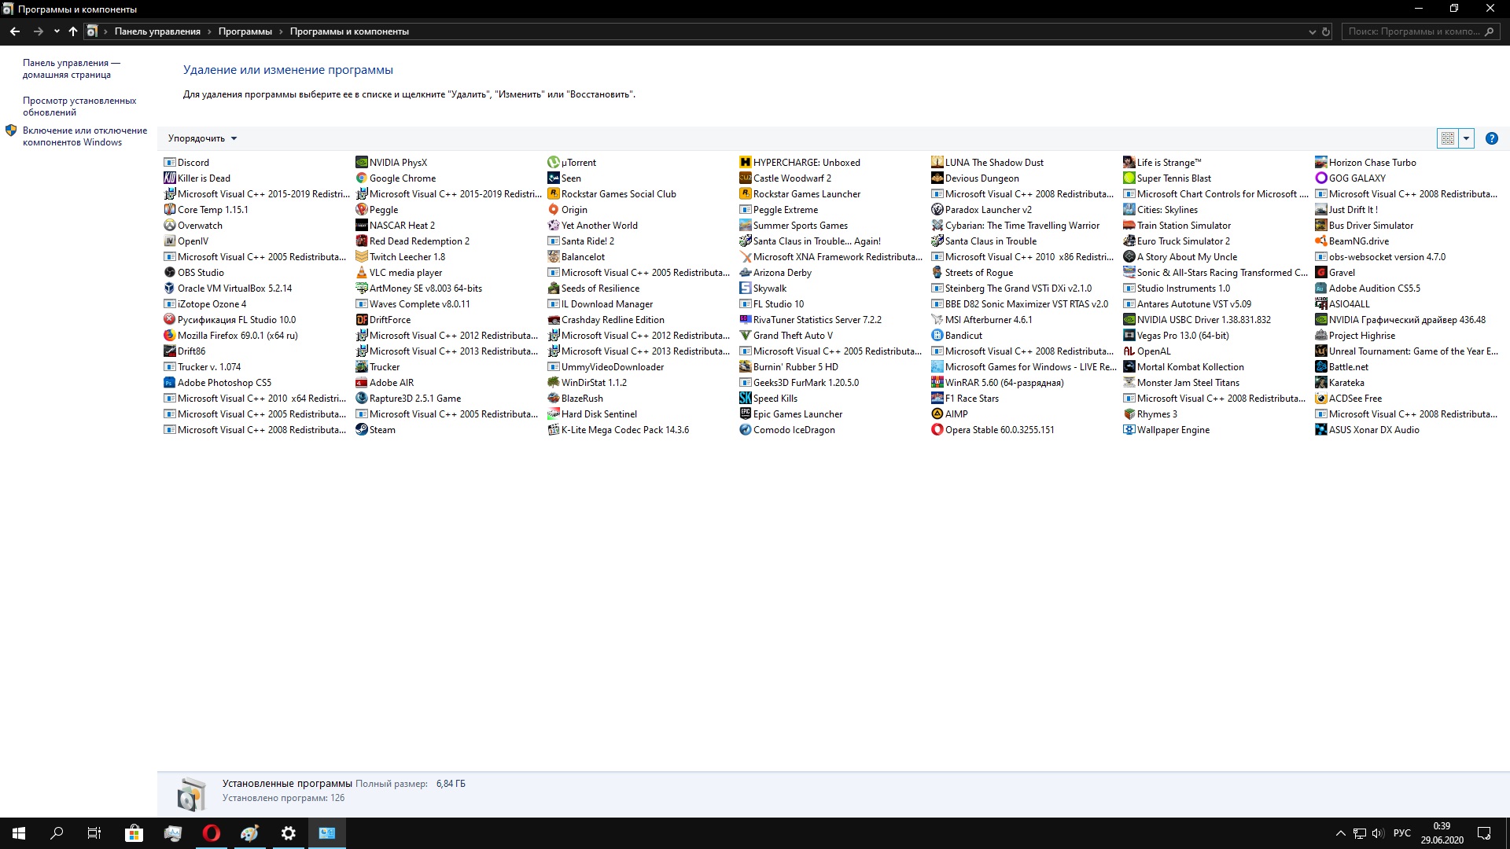1510x849 pixels.
Task: Click back navigation arrow button
Action: pos(14,31)
